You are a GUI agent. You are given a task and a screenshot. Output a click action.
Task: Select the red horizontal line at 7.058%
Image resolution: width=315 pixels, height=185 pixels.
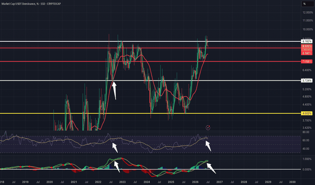pyautogui.click(x=150, y=62)
